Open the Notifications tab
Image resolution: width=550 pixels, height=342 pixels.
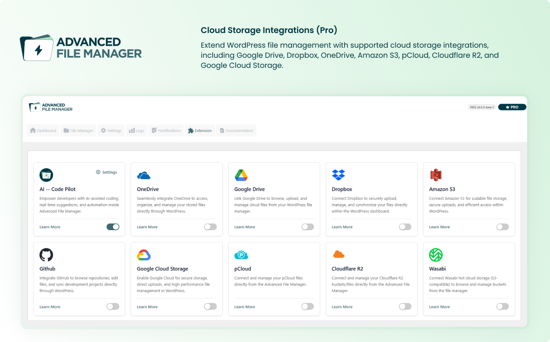coord(166,131)
